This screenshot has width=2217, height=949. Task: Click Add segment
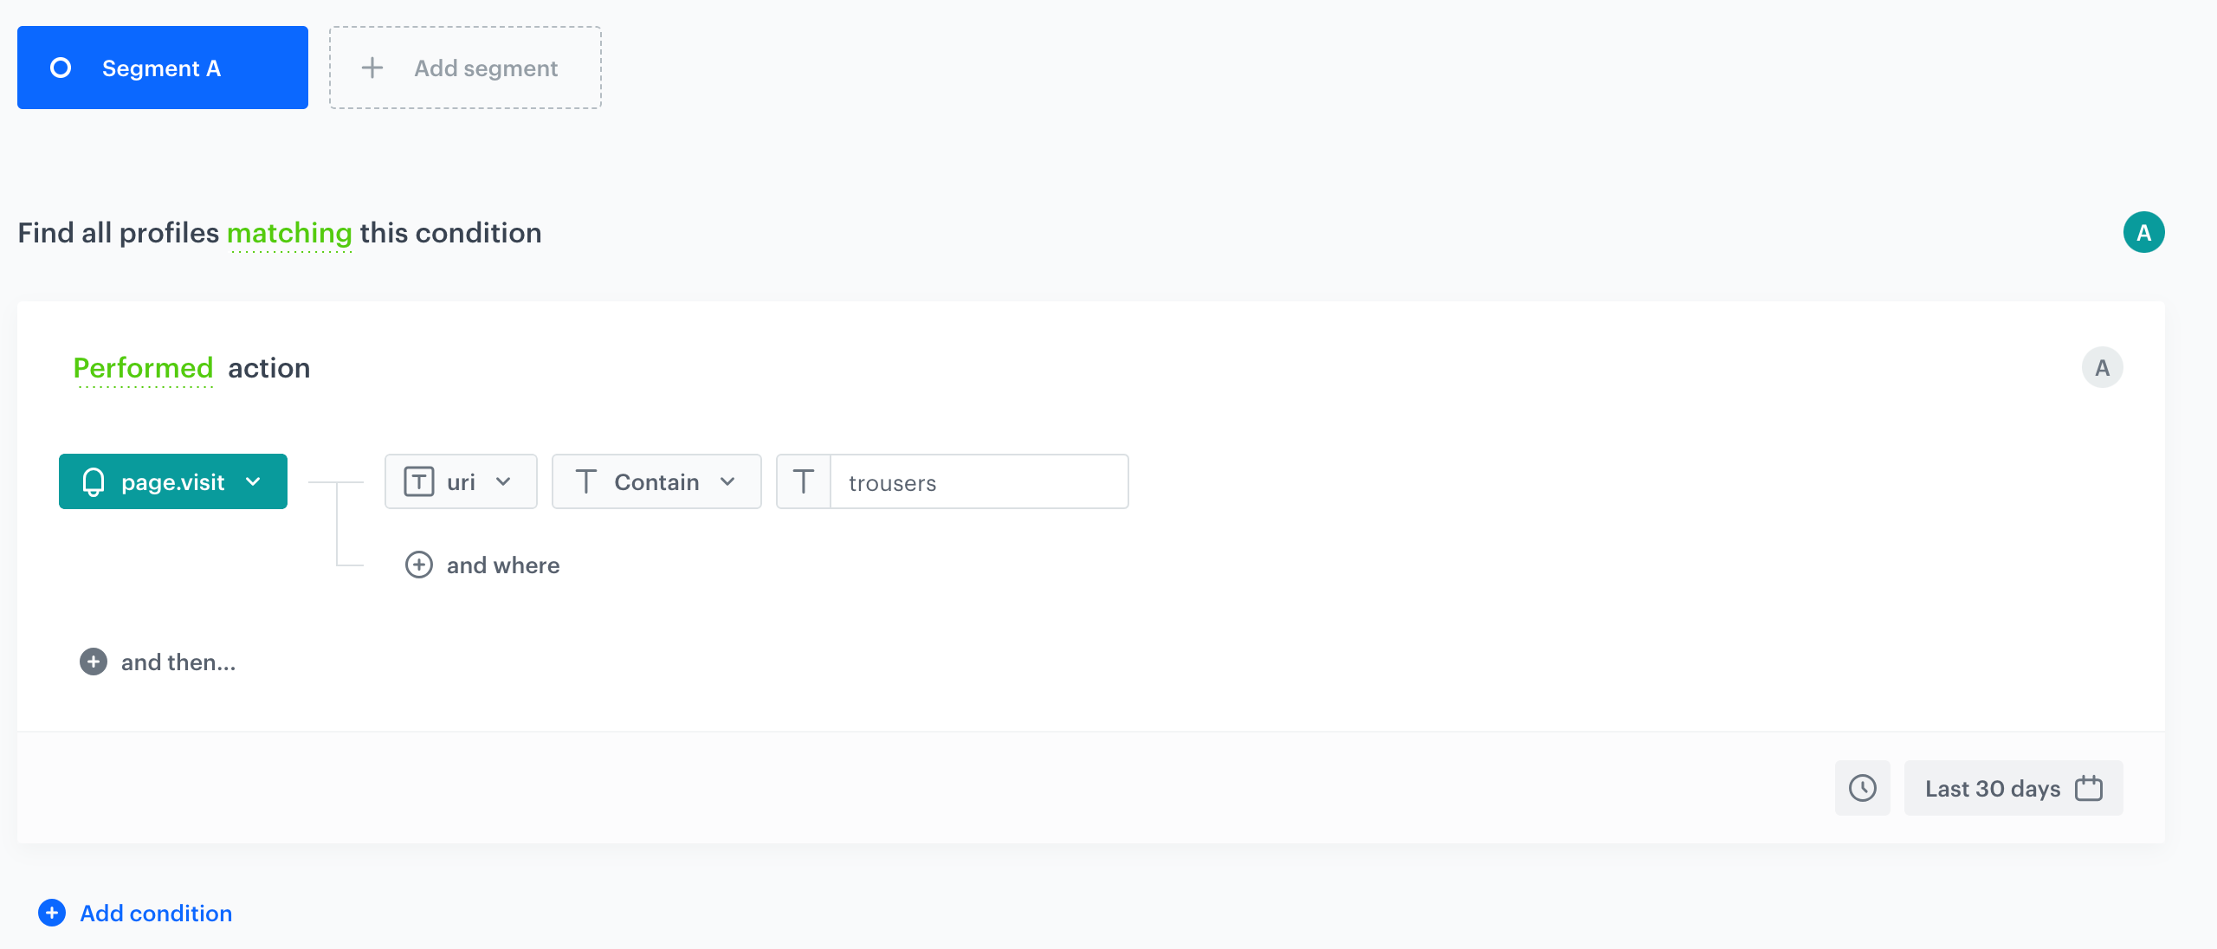point(466,67)
